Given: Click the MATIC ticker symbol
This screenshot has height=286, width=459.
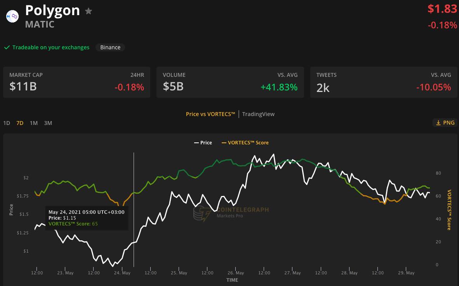Looking at the screenshot, I should (x=40, y=24).
